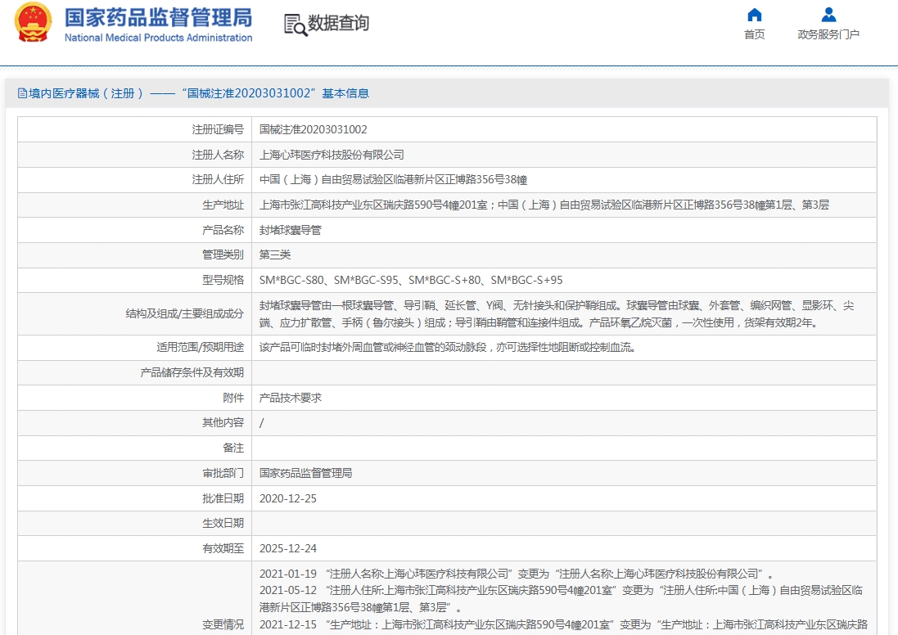
Task: Click the 数据查询 heading text
Action: click(338, 24)
